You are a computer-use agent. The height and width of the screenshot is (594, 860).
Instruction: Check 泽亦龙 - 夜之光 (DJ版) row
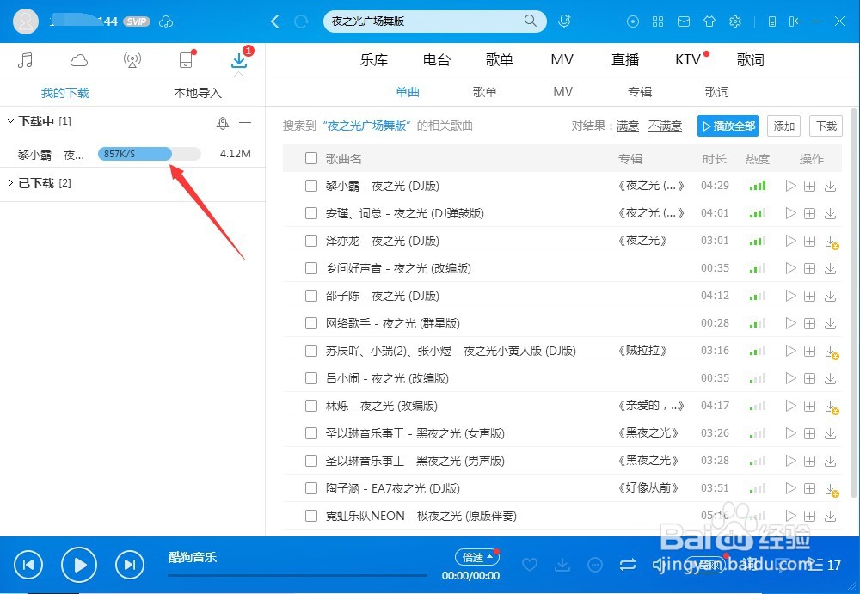311,241
